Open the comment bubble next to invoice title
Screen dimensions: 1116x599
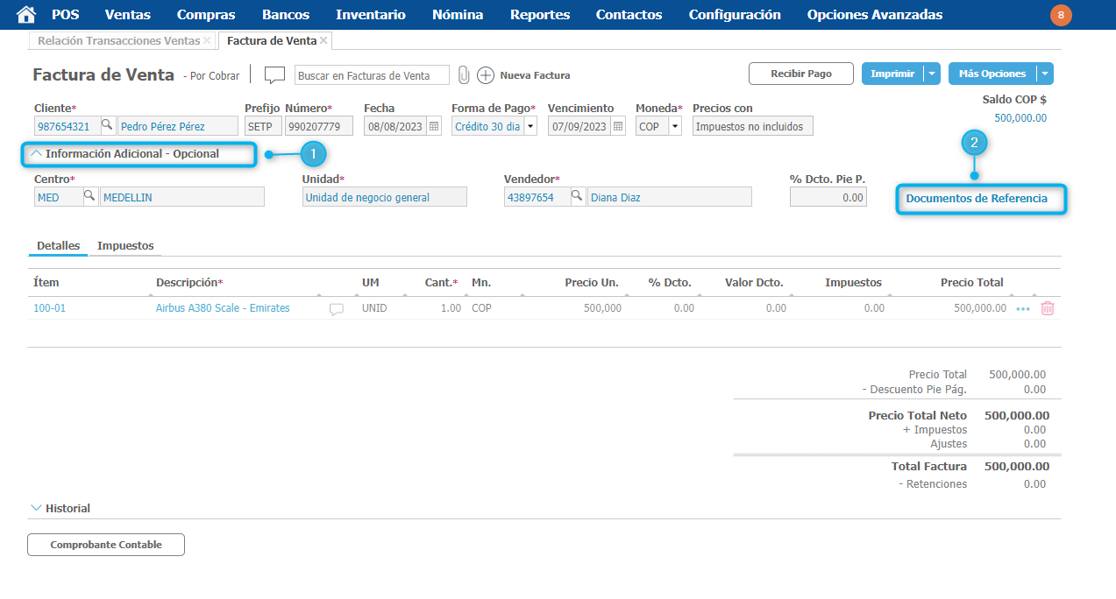274,75
